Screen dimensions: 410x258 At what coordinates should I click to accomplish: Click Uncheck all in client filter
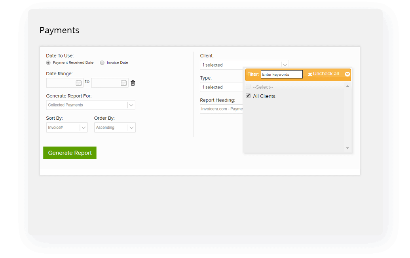(x=323, y=74)
